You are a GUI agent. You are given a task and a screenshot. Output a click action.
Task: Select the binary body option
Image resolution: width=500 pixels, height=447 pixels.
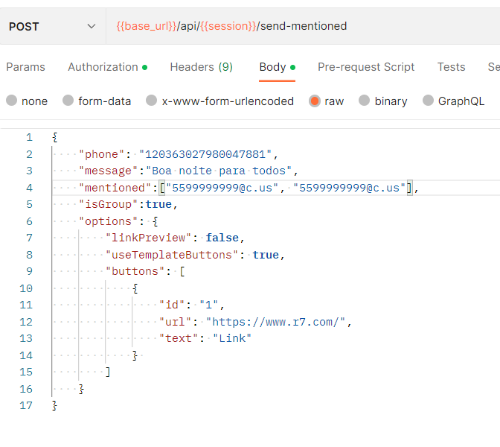(365, 101)
